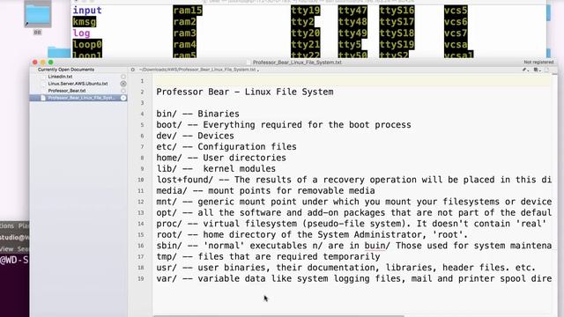Image resolution: width=564 pixels, height=317 pixels.
Task: Click the 'opt/' add-on packages line
Action: point(353,213)
